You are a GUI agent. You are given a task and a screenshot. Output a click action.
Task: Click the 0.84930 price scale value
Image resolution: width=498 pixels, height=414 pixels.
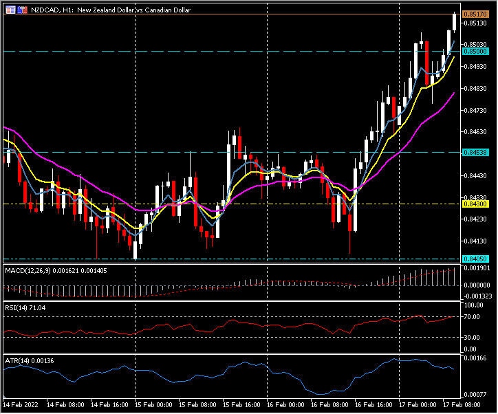click(x=475, y=66)
